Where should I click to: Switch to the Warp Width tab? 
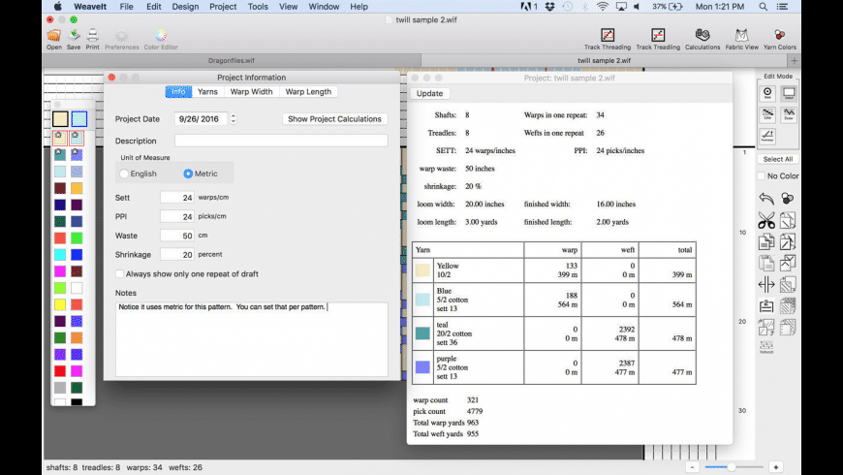251,92
